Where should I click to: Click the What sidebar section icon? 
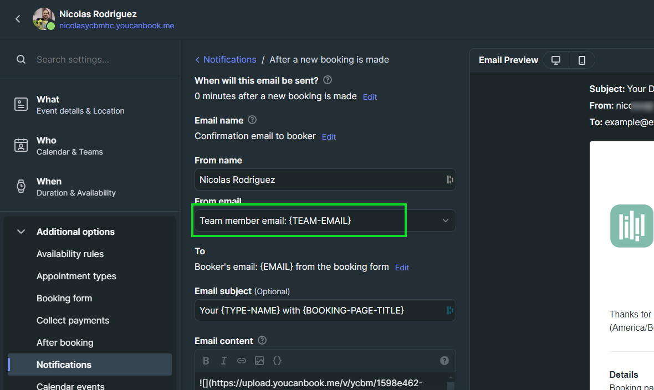coord(21,104)
